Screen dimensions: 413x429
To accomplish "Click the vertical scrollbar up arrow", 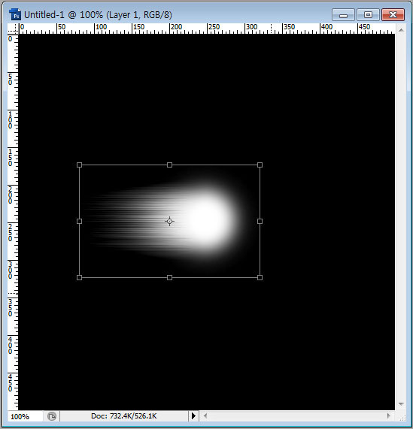I will 401,30.
